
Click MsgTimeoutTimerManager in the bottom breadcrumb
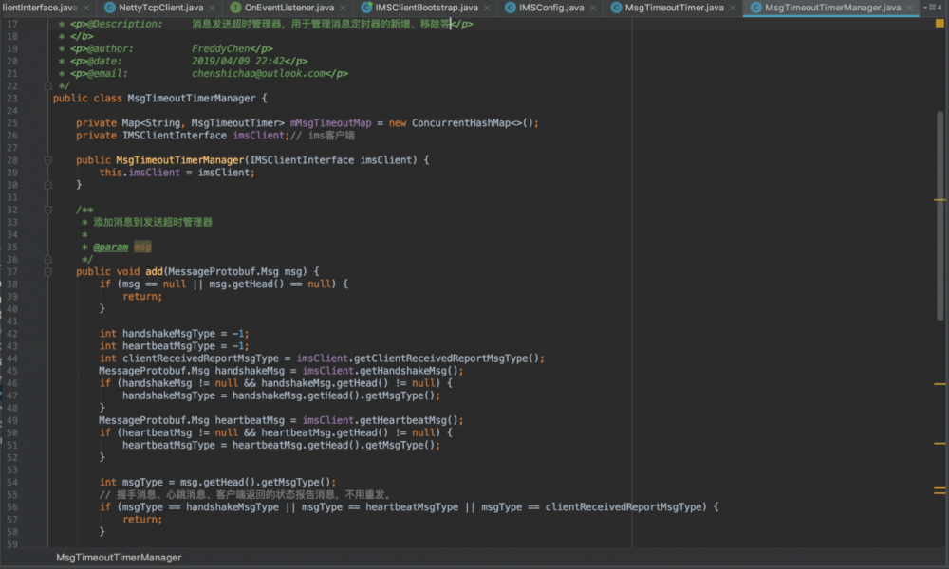pos(119,558)
